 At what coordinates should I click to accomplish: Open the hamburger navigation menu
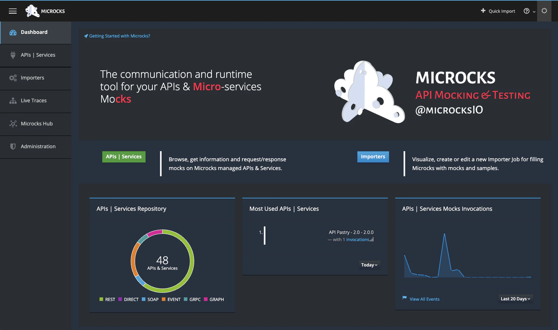[13, 11]
